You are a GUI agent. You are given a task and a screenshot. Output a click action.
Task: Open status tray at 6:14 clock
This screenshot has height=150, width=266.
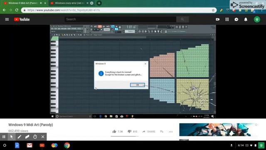coord(241,145)
